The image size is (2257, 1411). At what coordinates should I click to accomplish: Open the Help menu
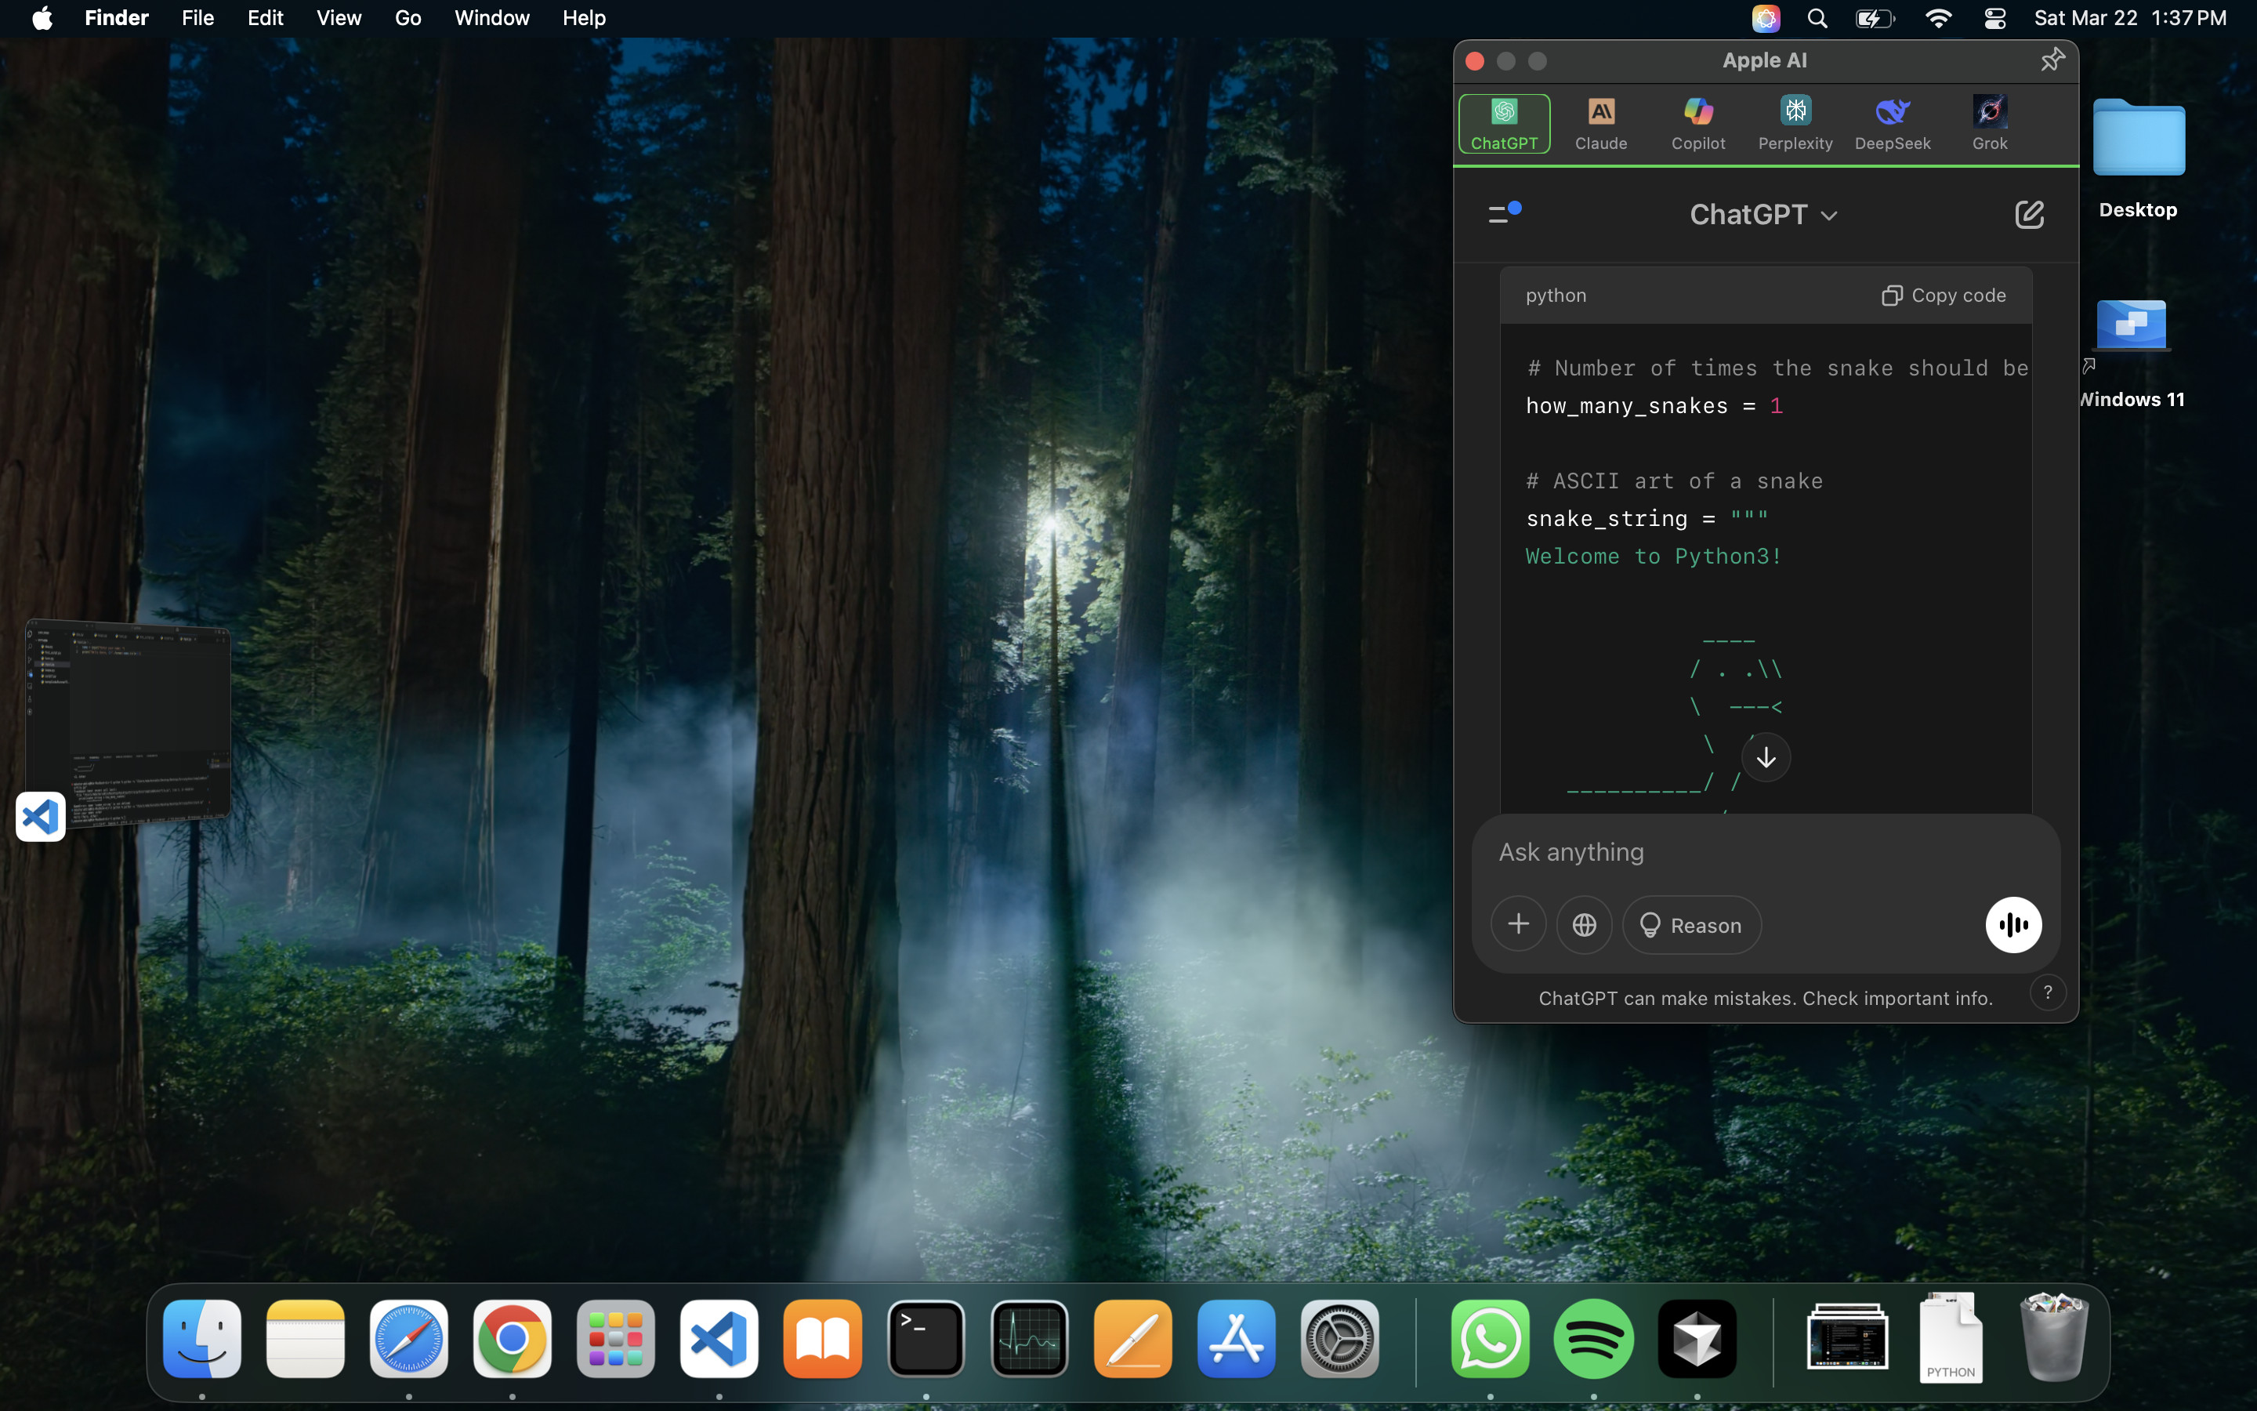pyautogui.click(x=584, y=18)
